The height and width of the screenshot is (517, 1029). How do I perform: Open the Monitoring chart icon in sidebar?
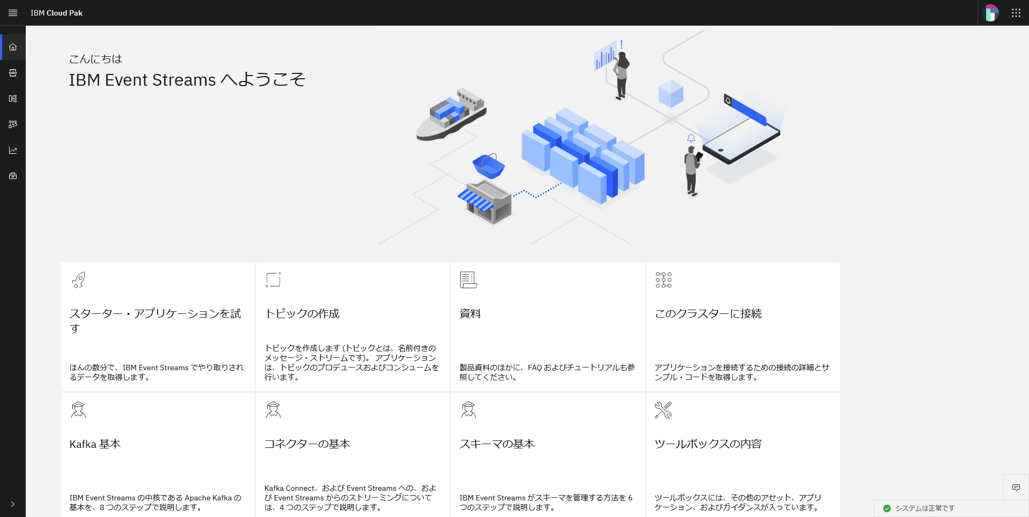click(x=13, y=150)
